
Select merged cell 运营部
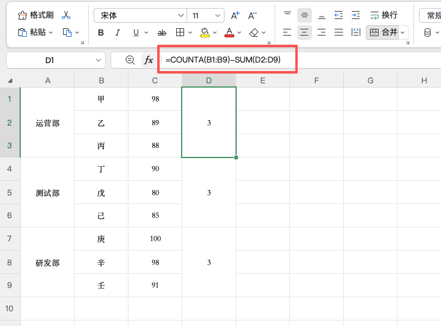(x=48, y=123)
